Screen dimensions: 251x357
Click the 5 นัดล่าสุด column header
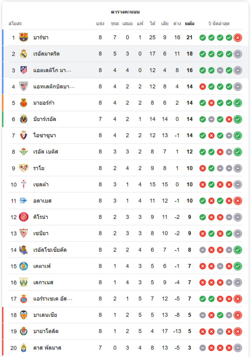(219, 24)
